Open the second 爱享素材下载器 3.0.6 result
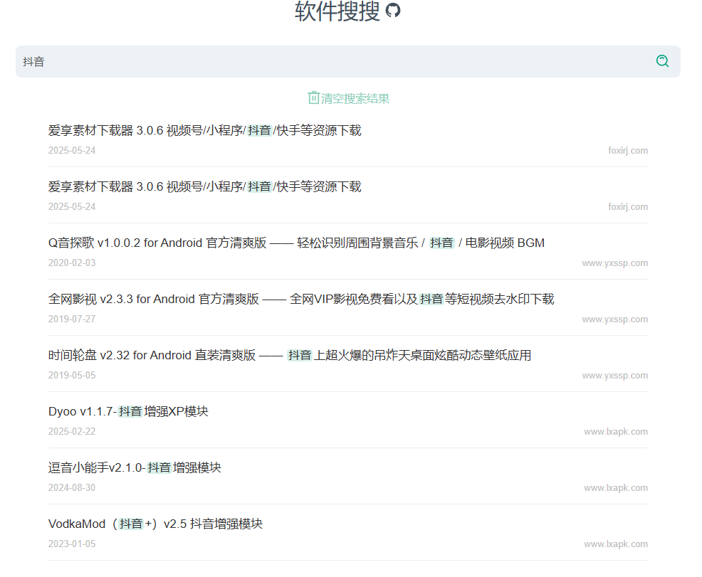This screenshot has height=577, width=702. [204, 186]
